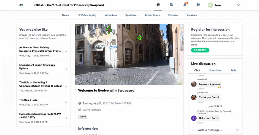Expand the user menu chevron next to Ivan

click(238, 5)
